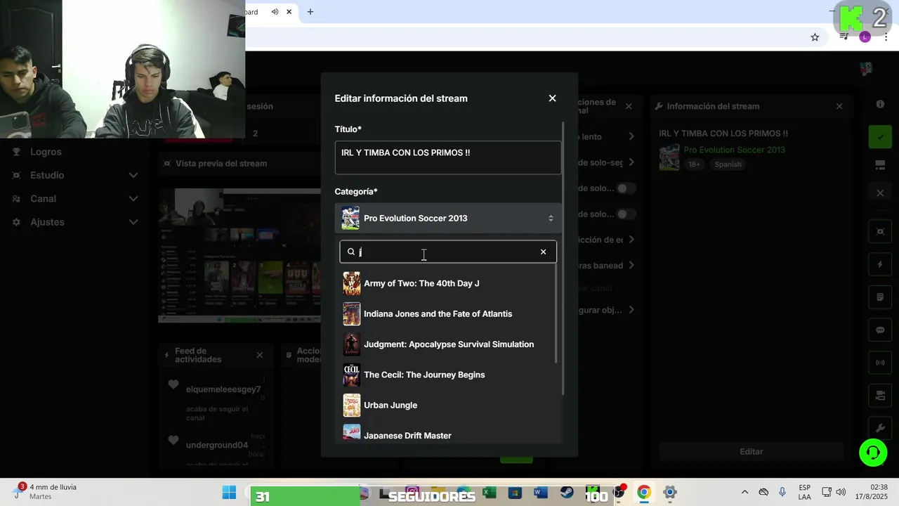The width and height of the screenshot is (899, 506).
Task: Clear the category search field
Action: (543, 252)
